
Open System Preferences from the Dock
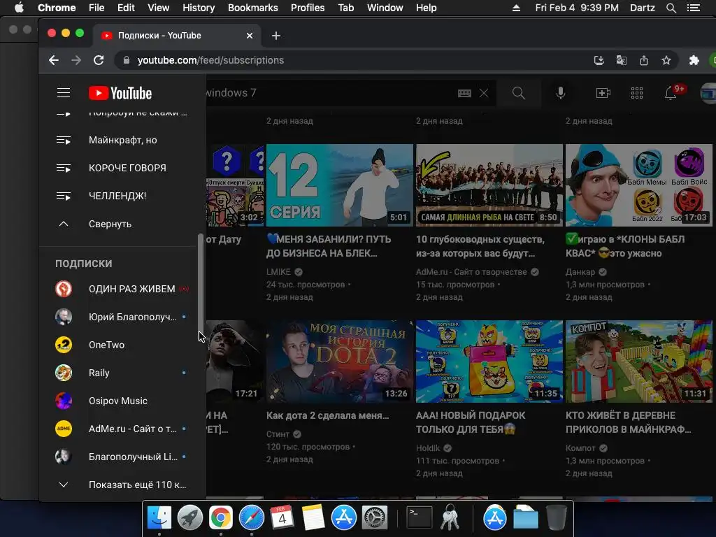(375, 518)
